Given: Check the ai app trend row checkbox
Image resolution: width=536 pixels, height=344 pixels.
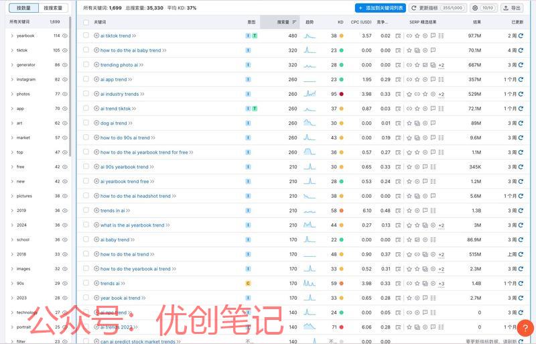Looking at the screenshot, I should [86, 79].
